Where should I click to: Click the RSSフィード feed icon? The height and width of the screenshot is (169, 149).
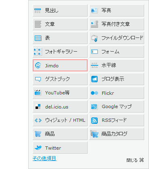pos(94,121)
